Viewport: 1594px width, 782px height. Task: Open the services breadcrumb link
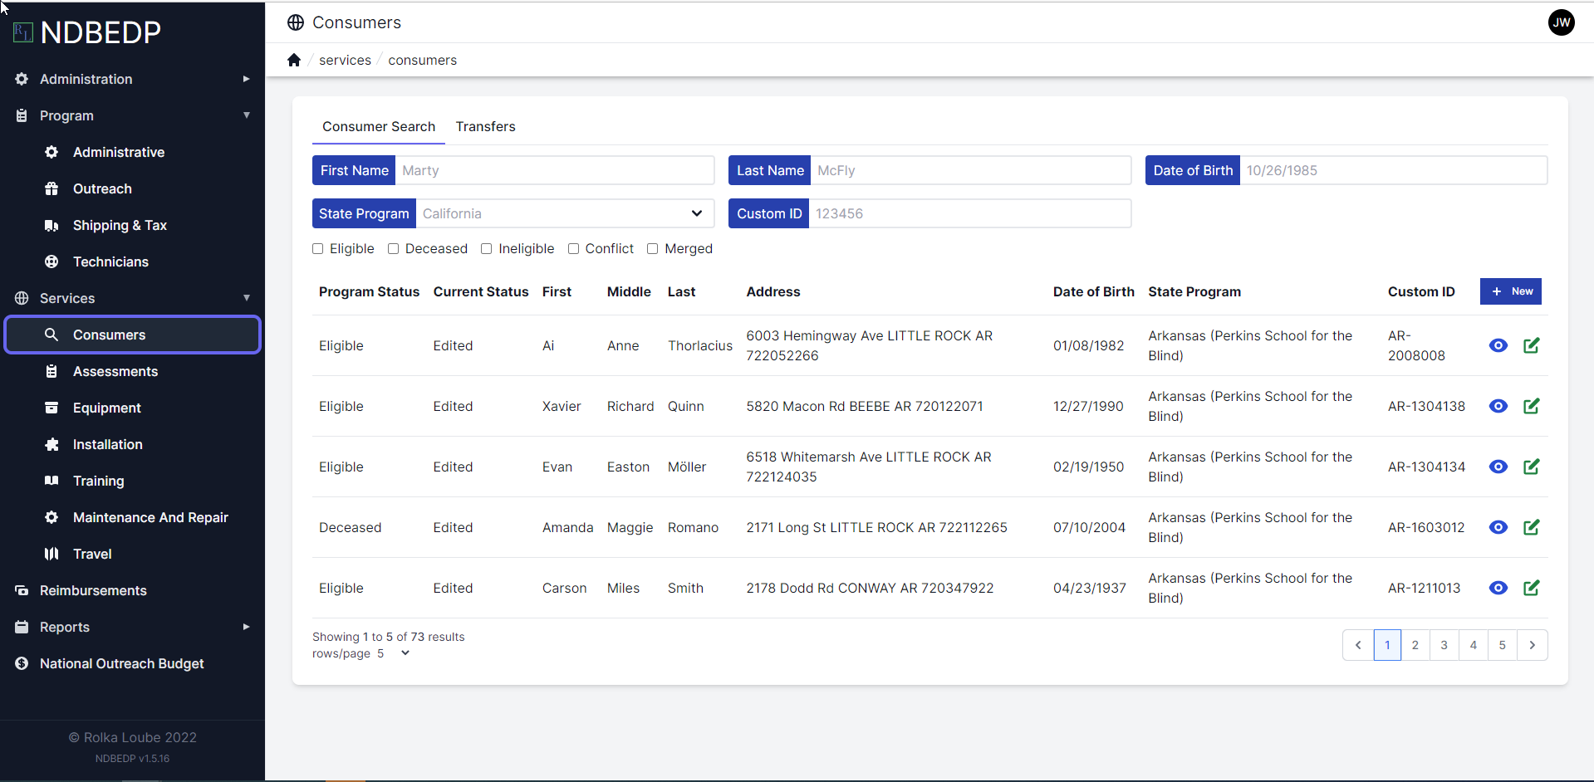point(345,60)
